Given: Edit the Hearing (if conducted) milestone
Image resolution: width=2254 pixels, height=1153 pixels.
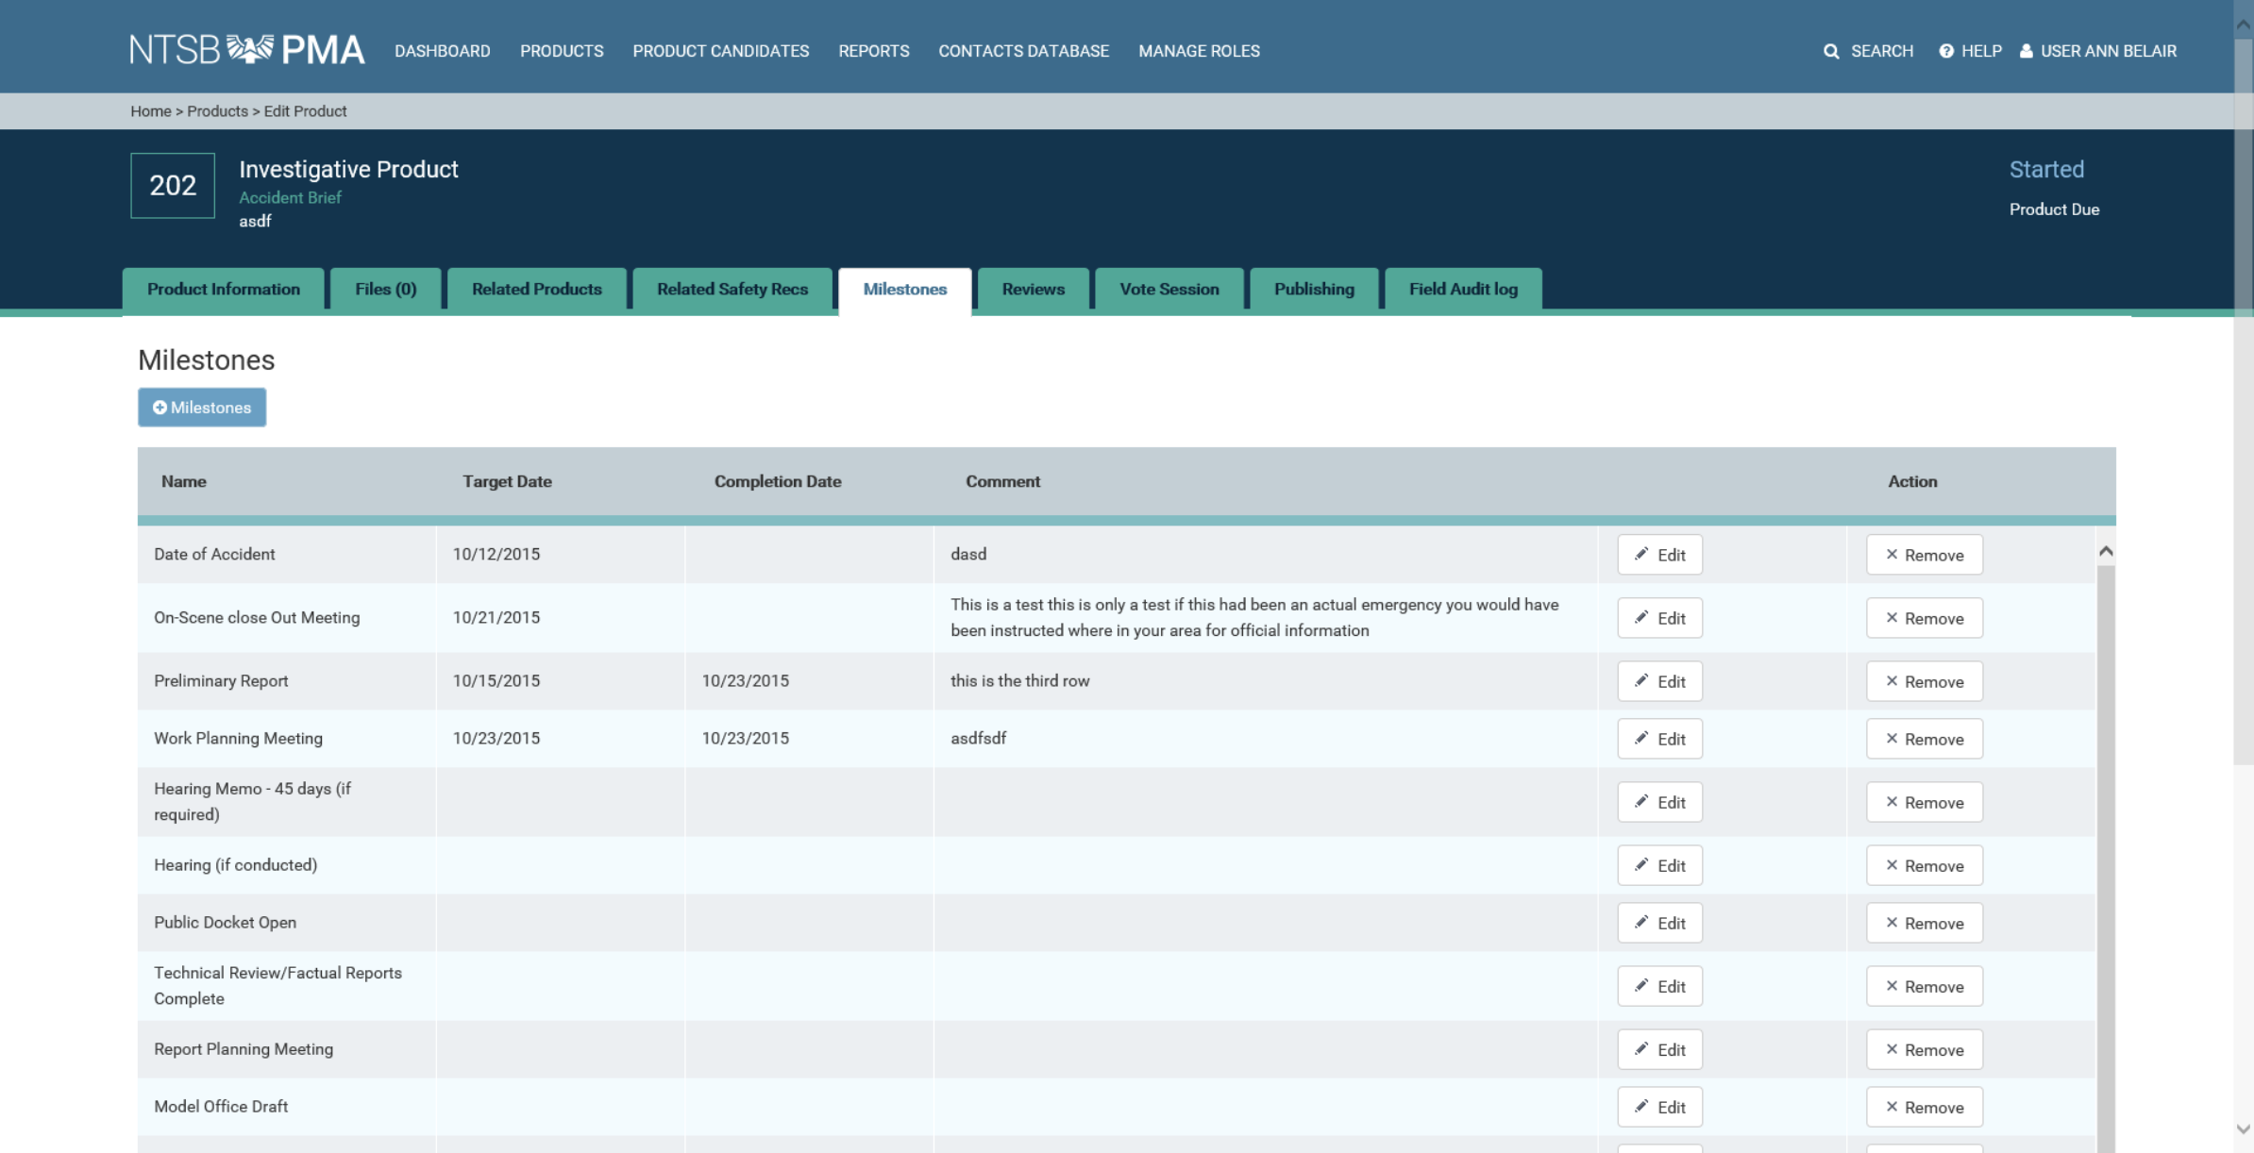Looking at the screenshot, I should (x=1659, y=865).
